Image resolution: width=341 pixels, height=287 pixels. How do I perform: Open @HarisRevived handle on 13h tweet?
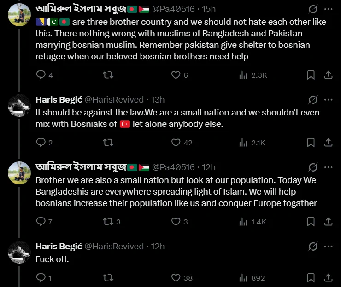click(x=114, y=100)
